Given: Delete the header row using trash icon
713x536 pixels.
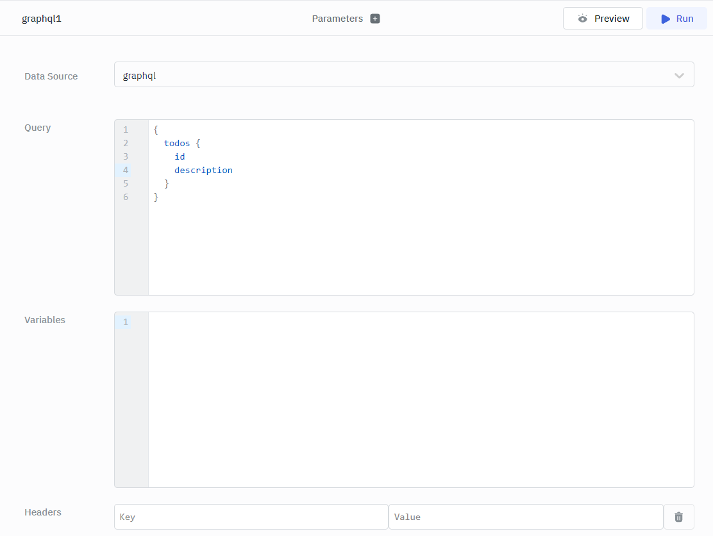Looking at the screenshot, I should 678,517.
